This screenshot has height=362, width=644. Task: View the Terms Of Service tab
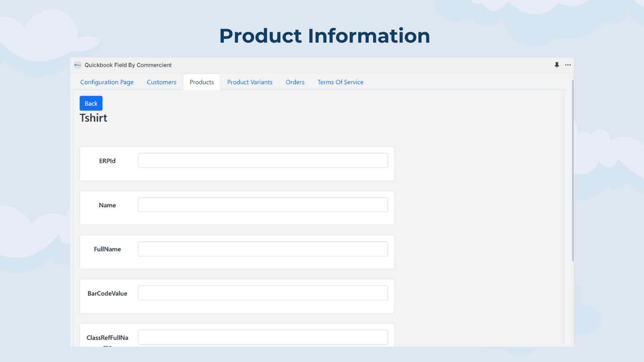(340, 82)
